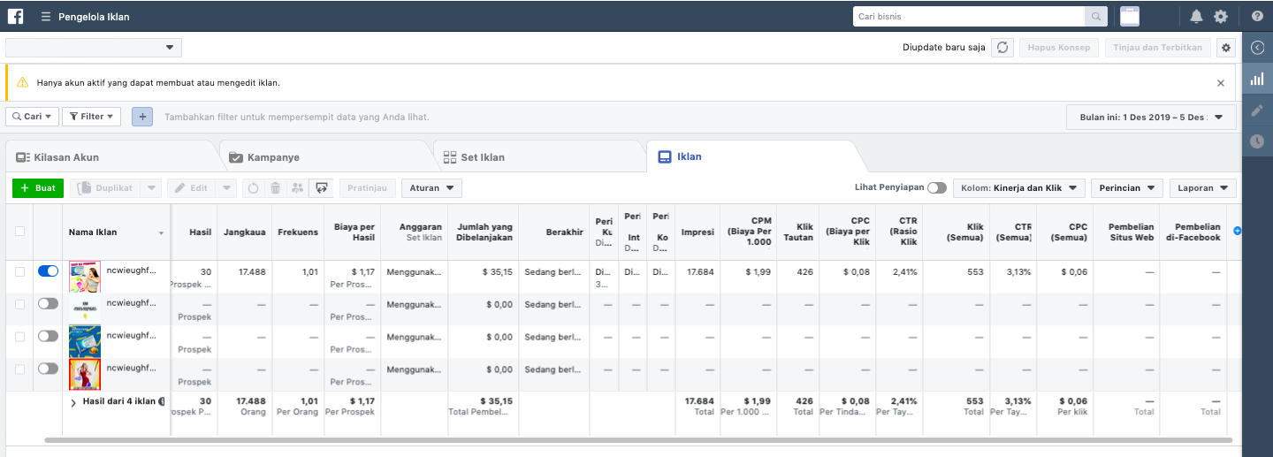The width and height of the screenshot is (1273, 457).
Task: Open the bar chart panel in right sidebar
Action: pyautogui.click(x=1257, y=80)
